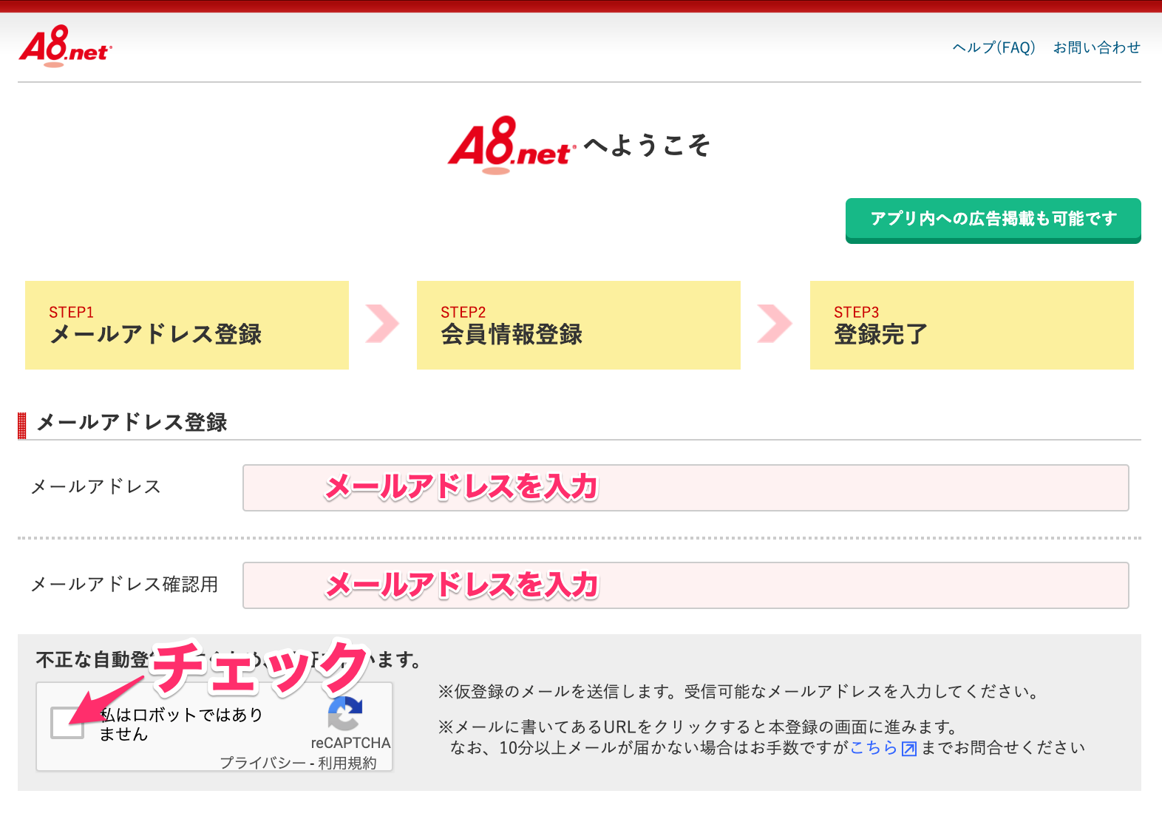Open the ヘルプ(FAQ) link
1162x816 pixels.
(993, 48)
